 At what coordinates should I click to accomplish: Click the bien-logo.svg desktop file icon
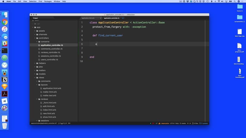click(239, 32)
